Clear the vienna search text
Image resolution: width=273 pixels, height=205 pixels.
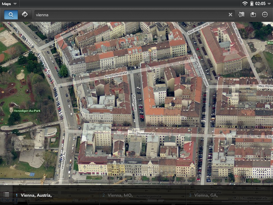(230, 15)
